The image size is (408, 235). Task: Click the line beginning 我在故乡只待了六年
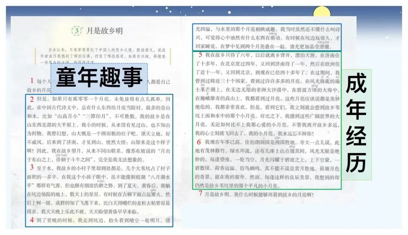(x=272, y=55)
